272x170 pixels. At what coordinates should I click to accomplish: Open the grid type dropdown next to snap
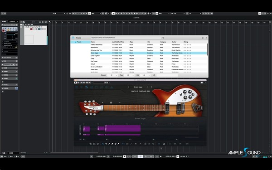(164, 13)
